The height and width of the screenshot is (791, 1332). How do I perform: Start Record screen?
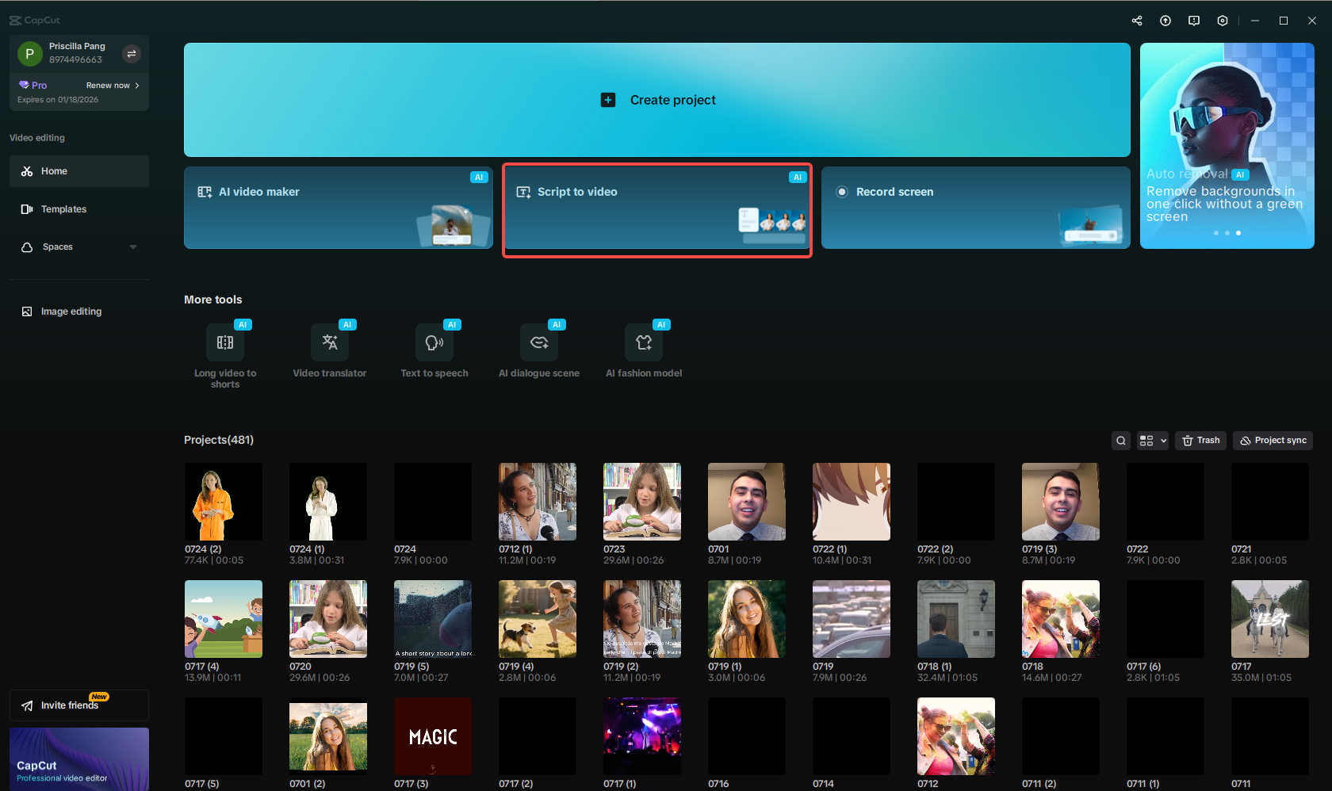click(x=974, y=208)
